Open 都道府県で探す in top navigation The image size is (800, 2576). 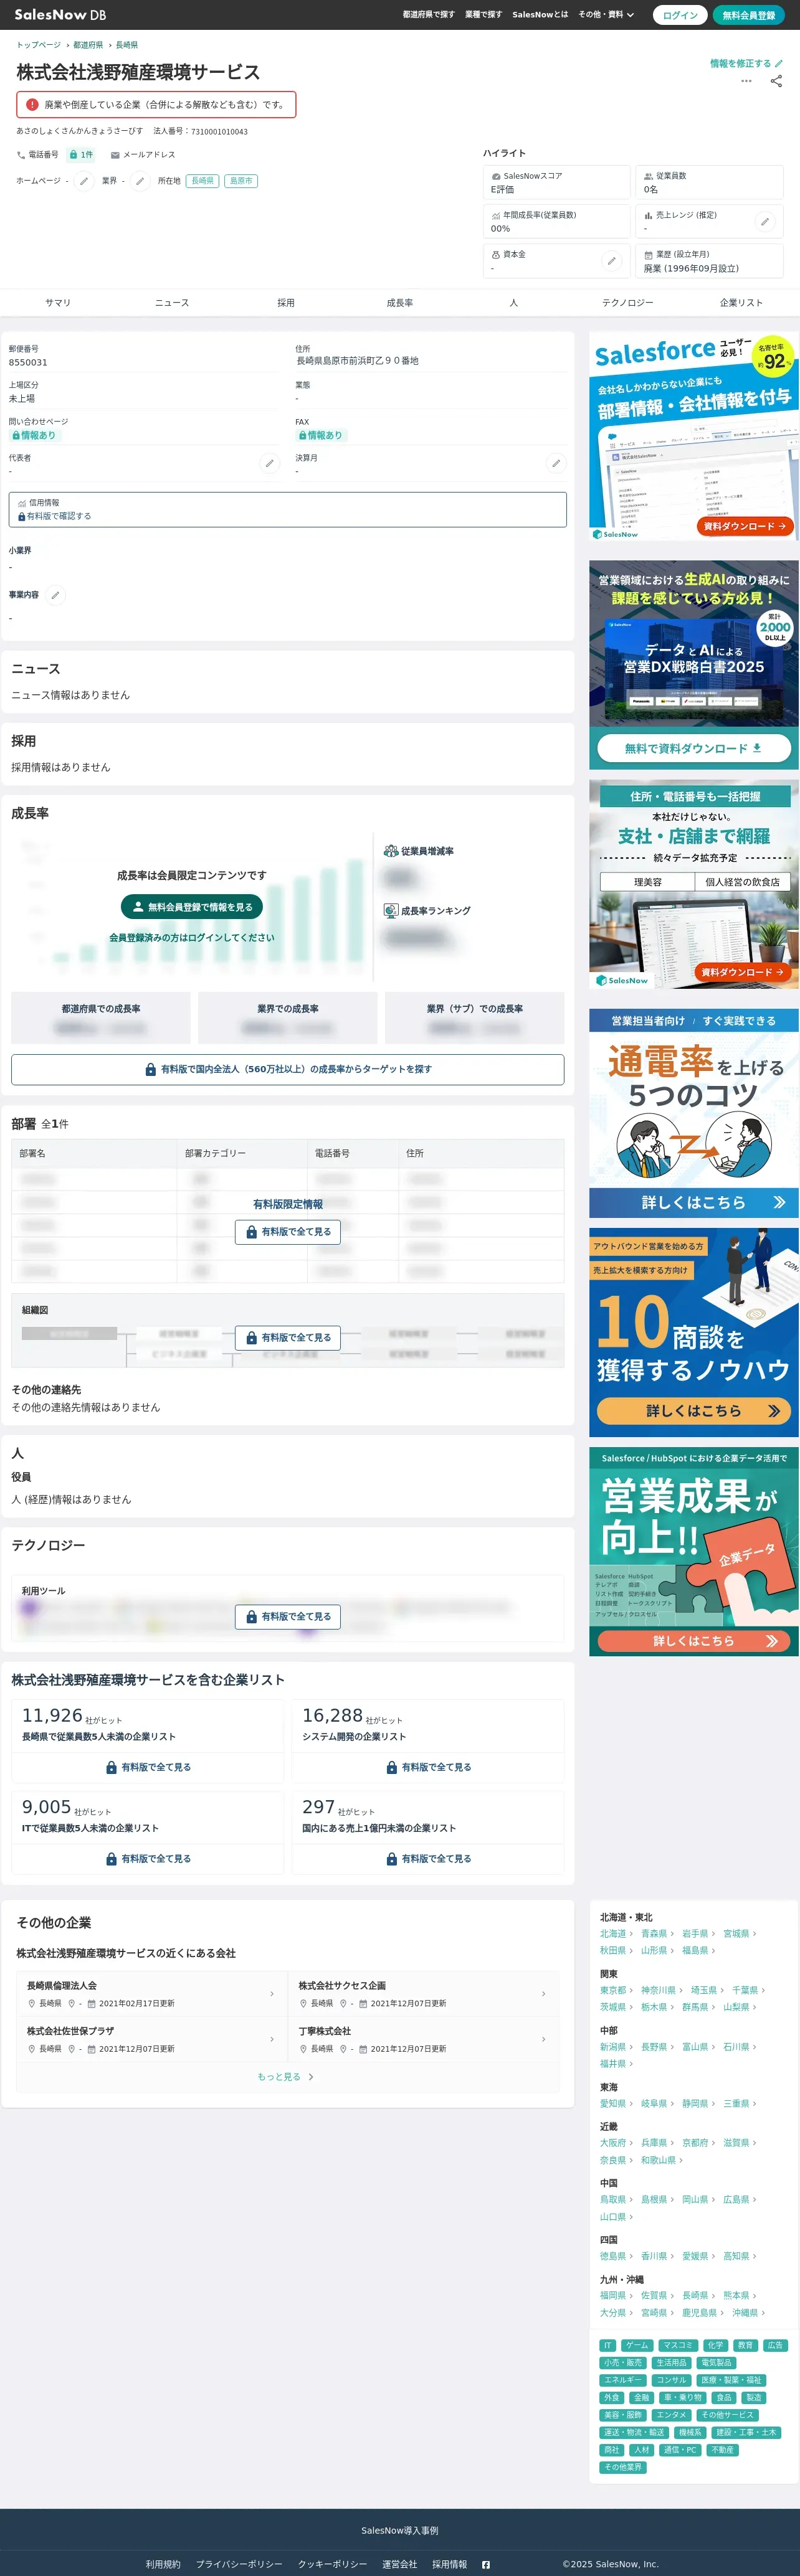(x=429, y=15)
